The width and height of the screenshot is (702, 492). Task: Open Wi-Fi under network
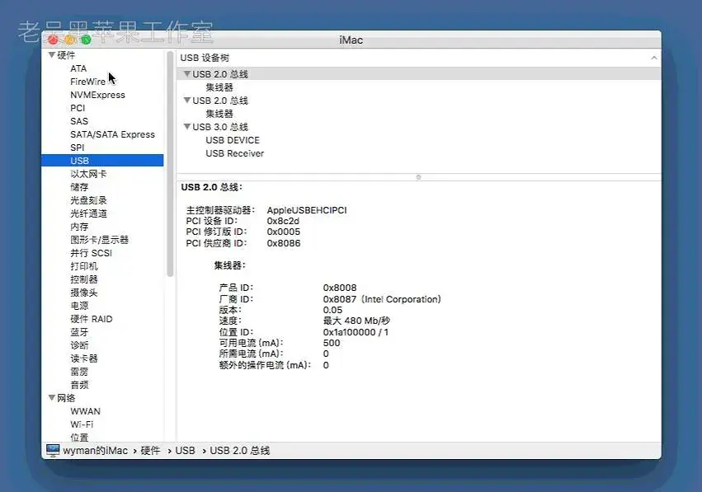[x=82, y=424]
